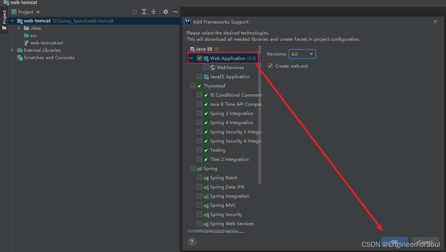Collapse the Web Application tree node

(x=191, y=58)
